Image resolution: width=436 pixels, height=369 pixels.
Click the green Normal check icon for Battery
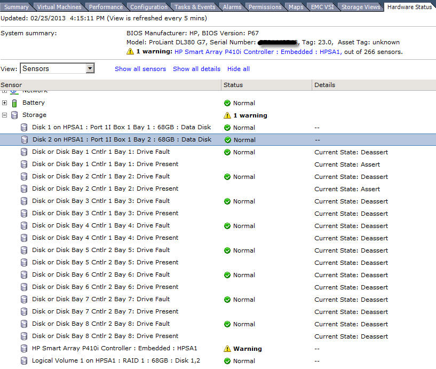227,103
